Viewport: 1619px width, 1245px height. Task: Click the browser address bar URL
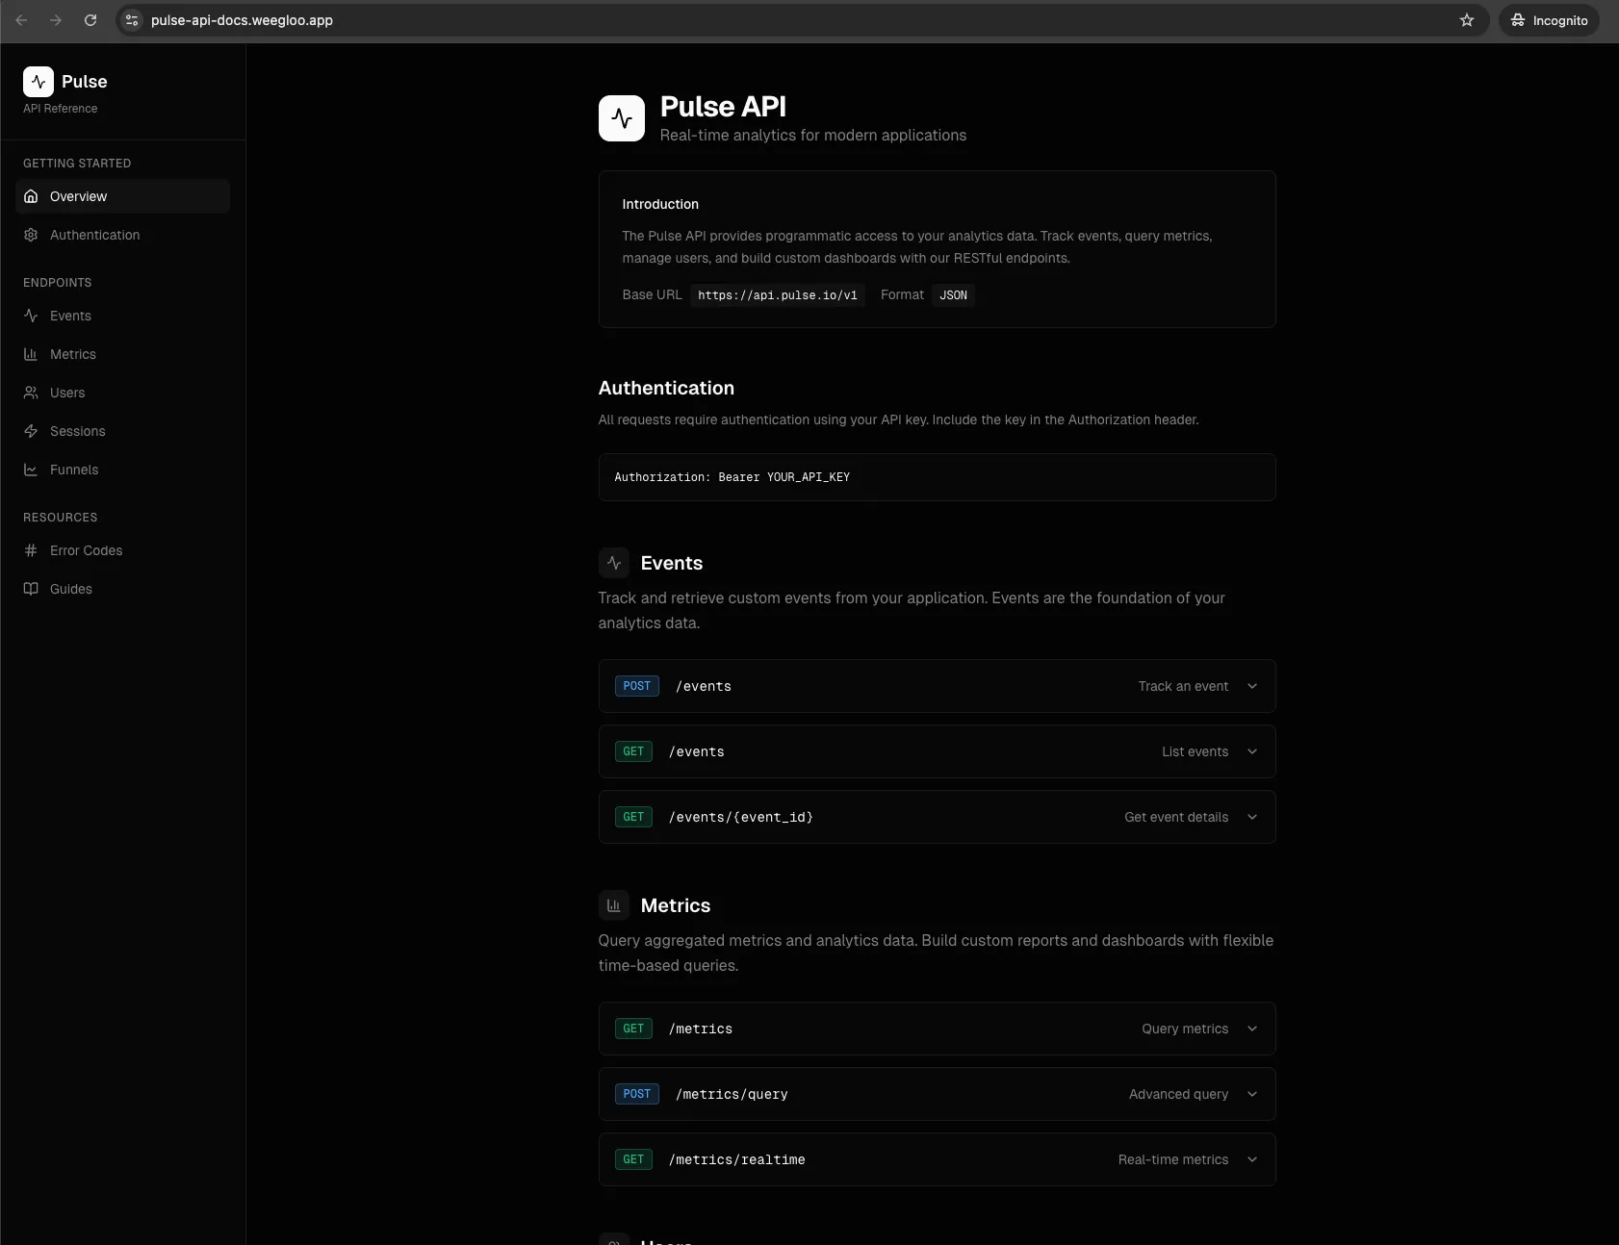(242, 20)
